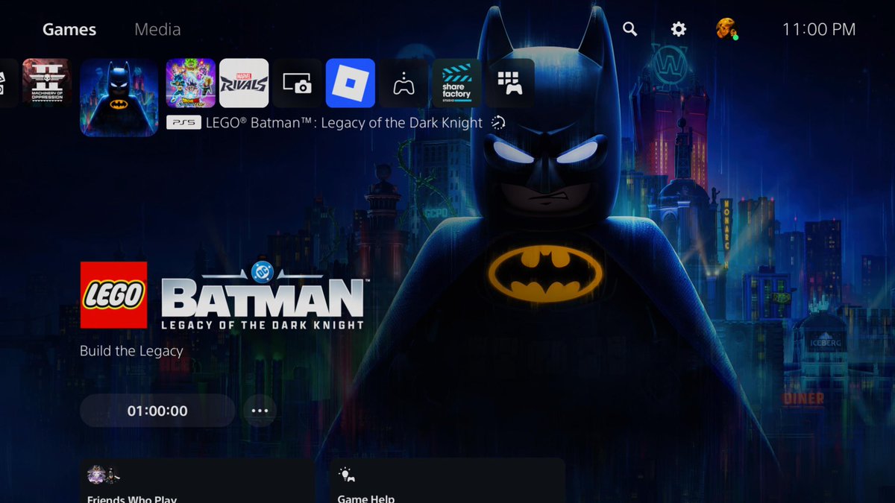895x503 pixels.
Task: Switch to the Games tab
Action: (69, 30)
